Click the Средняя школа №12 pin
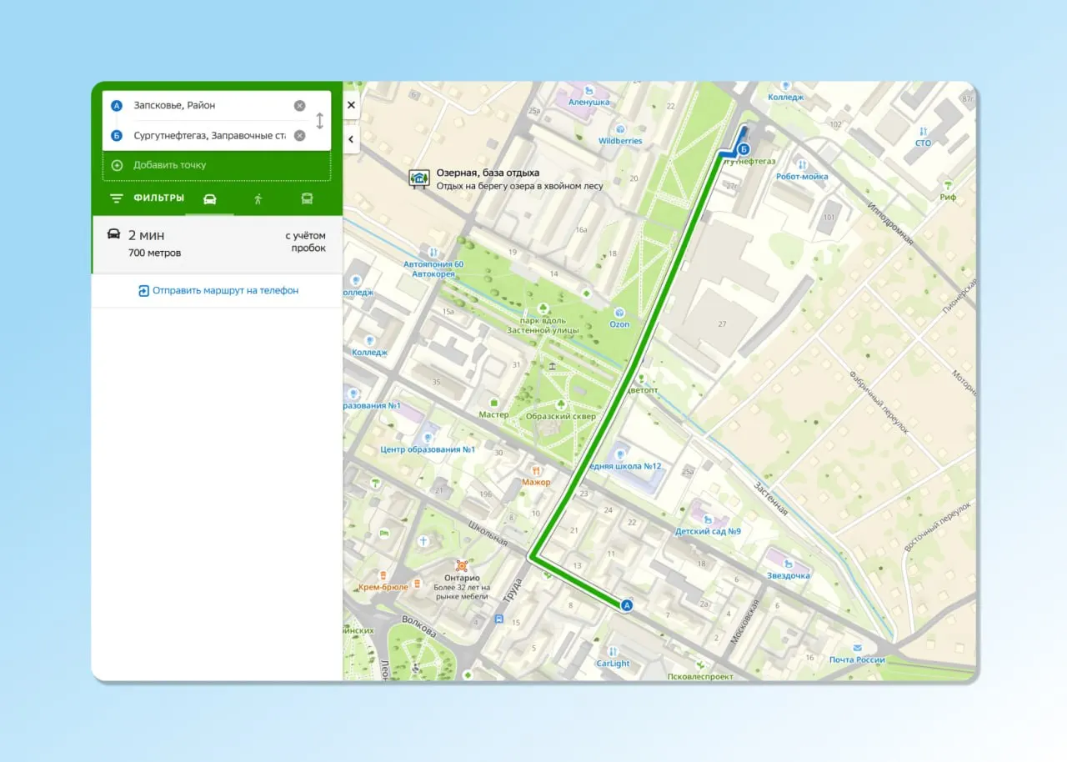1067x762 pixels. 621,454
